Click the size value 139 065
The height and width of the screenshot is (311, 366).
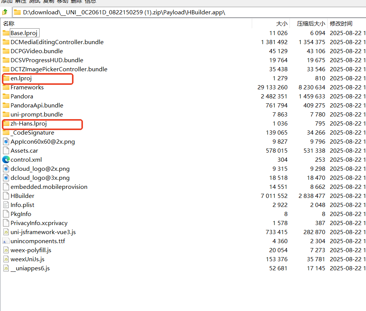click(277, 133)
